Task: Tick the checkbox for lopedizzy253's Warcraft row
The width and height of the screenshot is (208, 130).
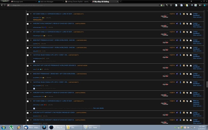Action: [28, 93]
